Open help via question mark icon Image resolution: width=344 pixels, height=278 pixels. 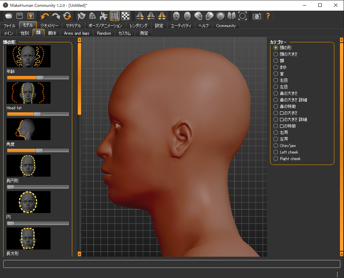[x=268, y=16]
